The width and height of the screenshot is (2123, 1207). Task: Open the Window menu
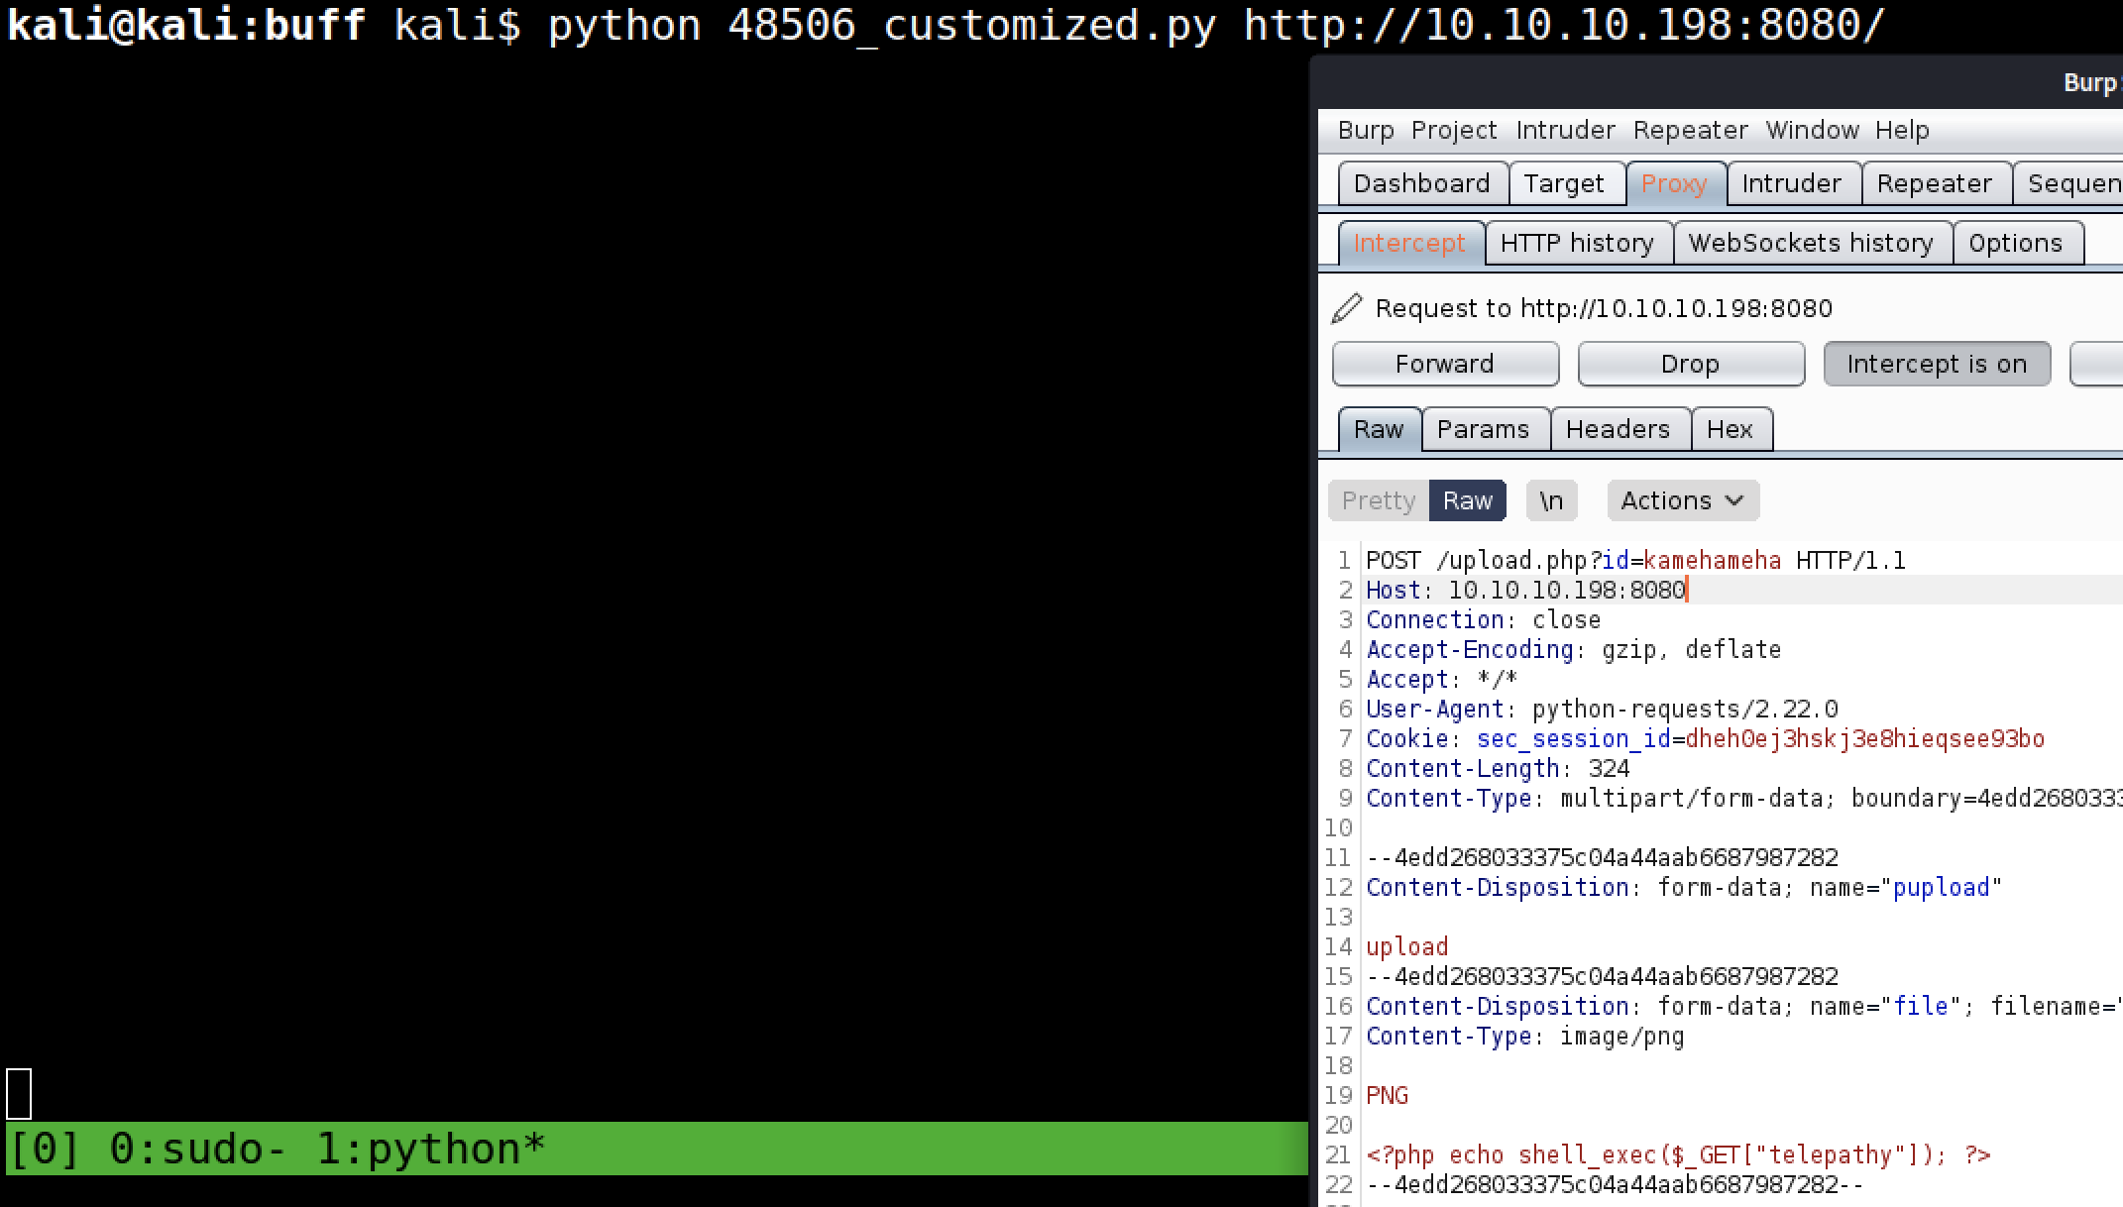(x=1812, y=130)
